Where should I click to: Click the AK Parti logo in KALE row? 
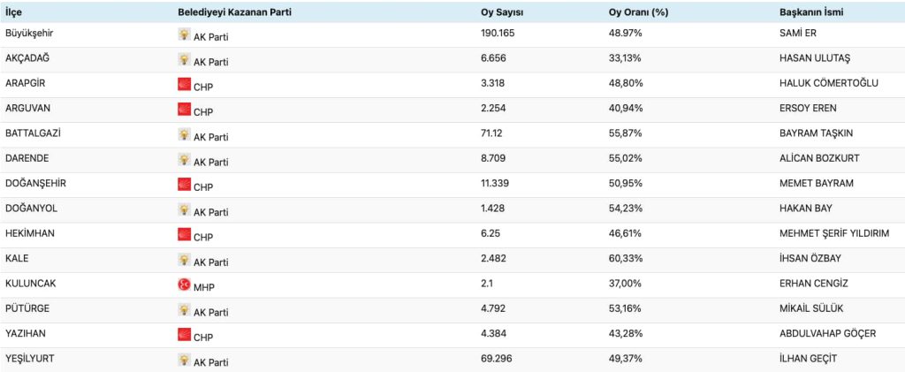point(184,261)
